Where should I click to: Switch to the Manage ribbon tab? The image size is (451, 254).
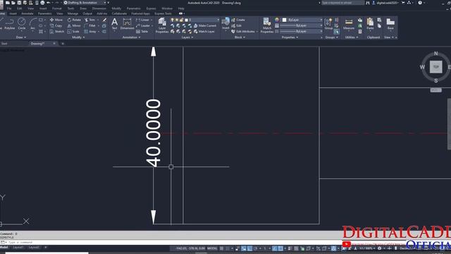pyautogui.click(x=73, y=13)
